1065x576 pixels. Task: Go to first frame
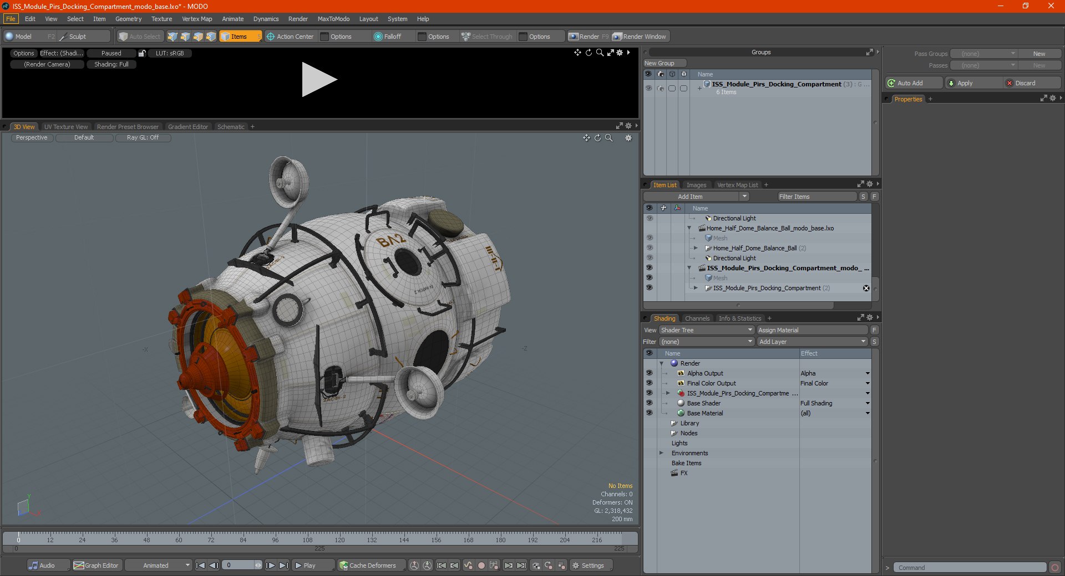[201, 565]
